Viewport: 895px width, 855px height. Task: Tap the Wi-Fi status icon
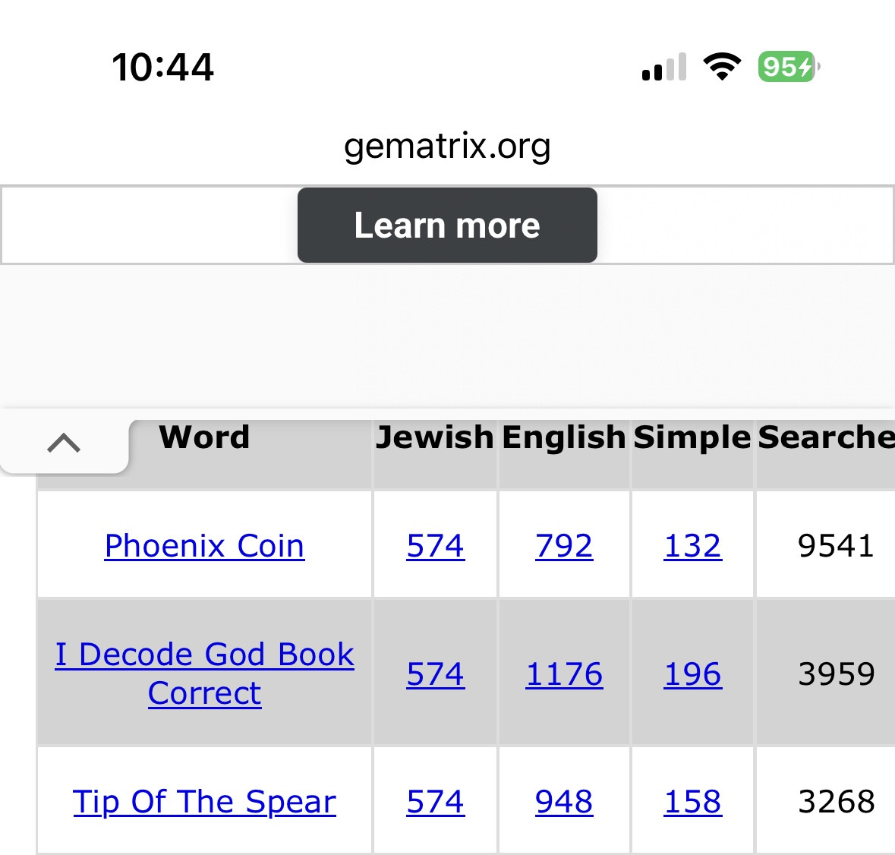point(722,67)
